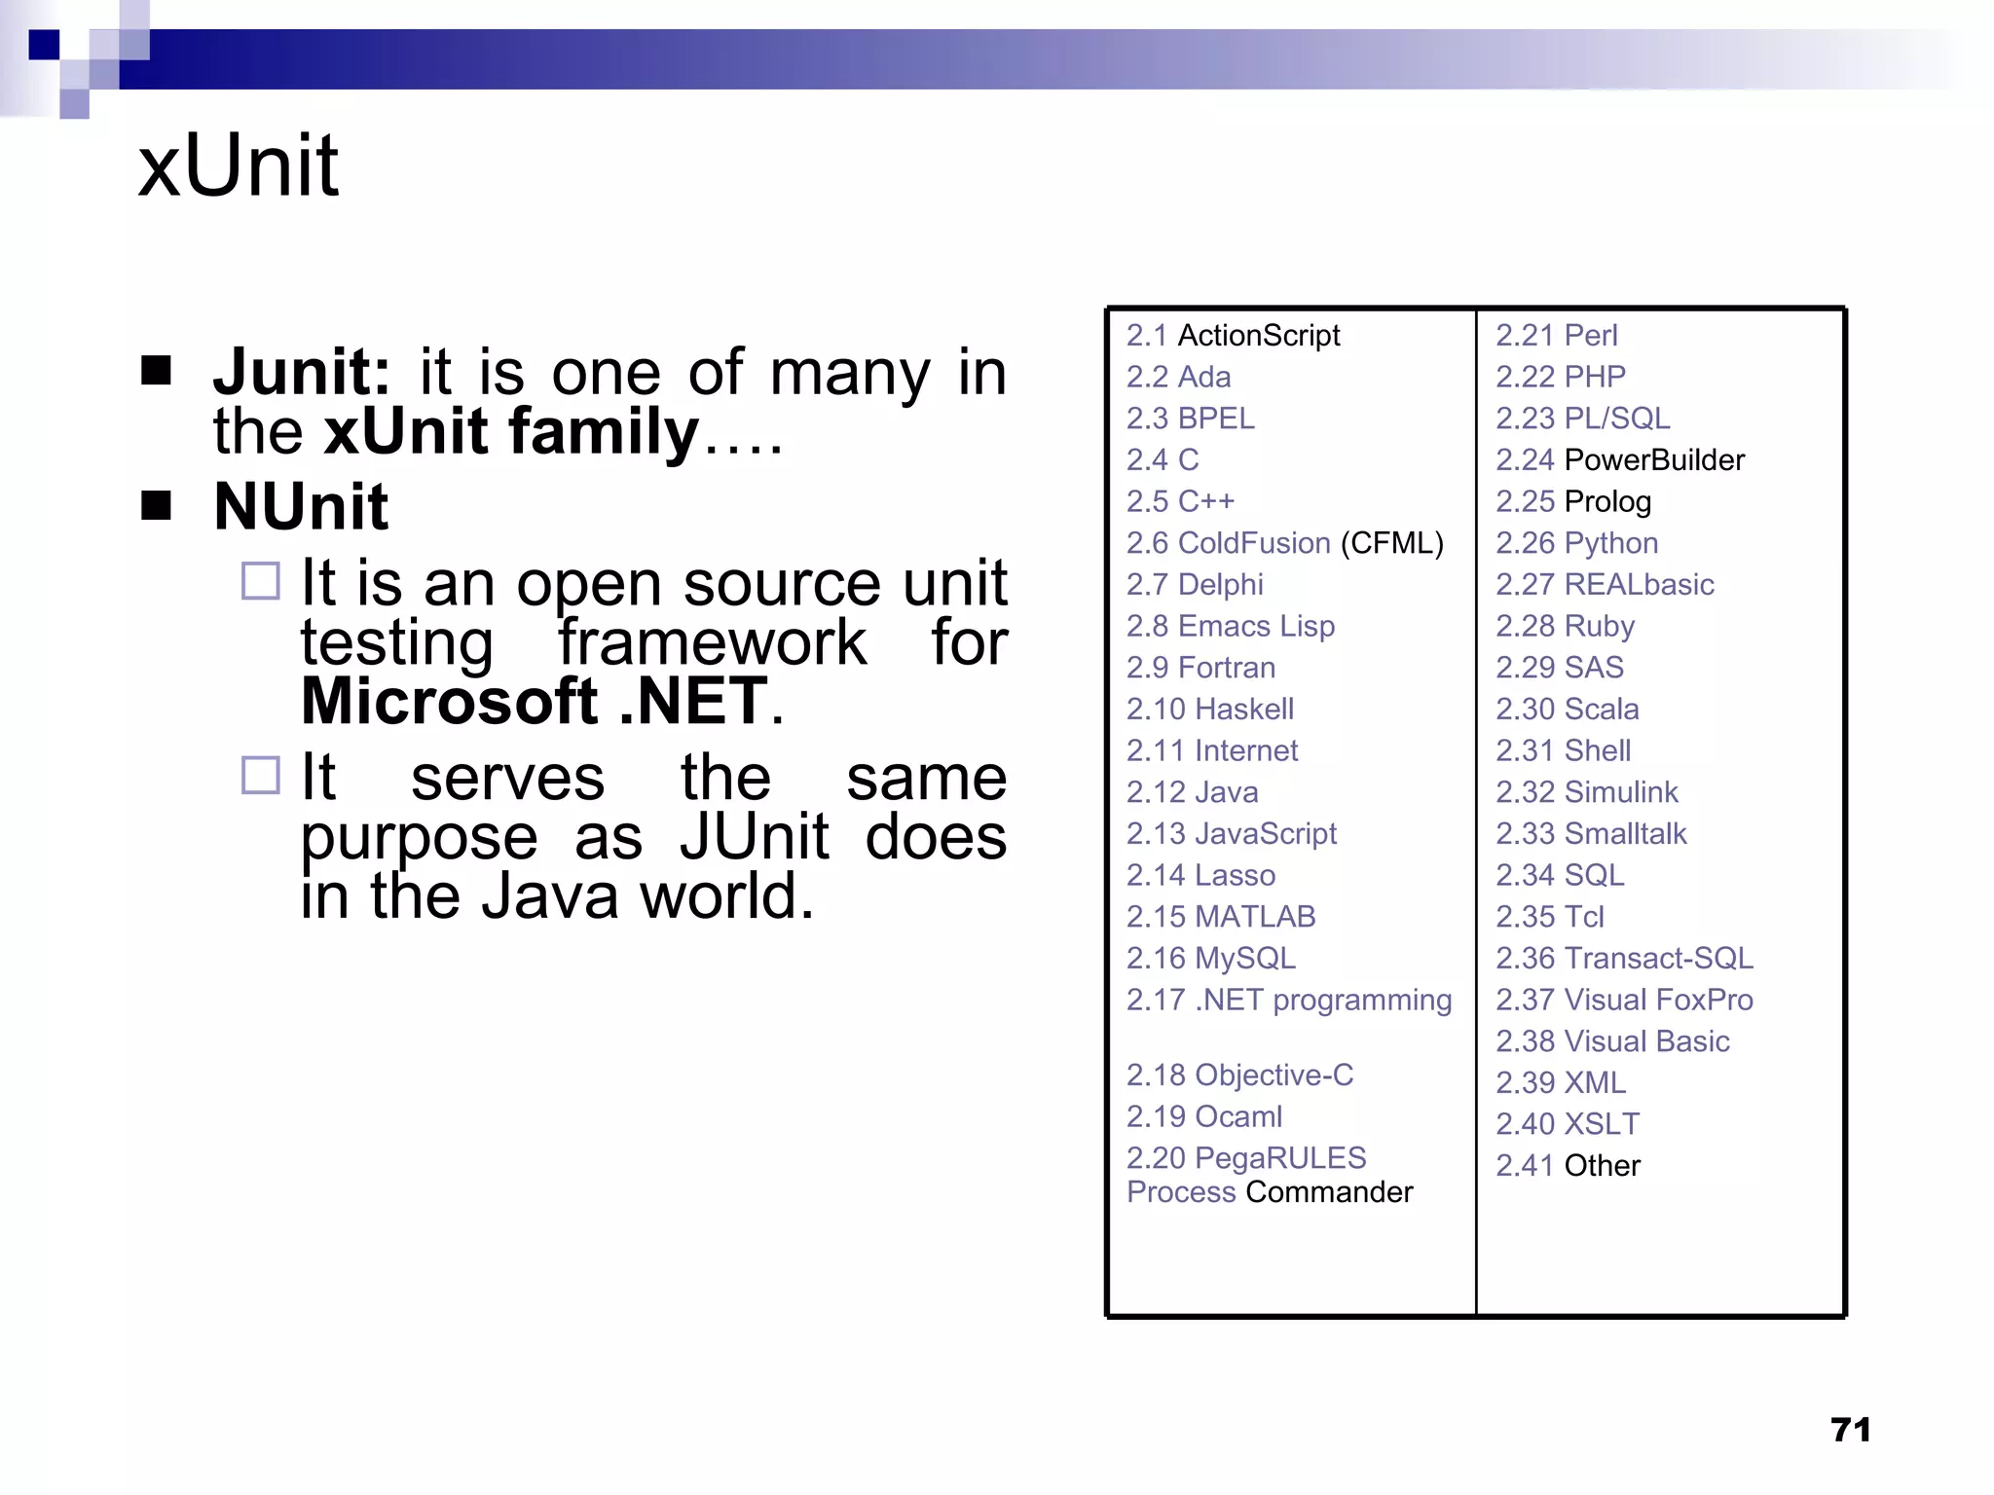Open the '2.6 ColdFusion (CFML)' link

coord(1285,543)
